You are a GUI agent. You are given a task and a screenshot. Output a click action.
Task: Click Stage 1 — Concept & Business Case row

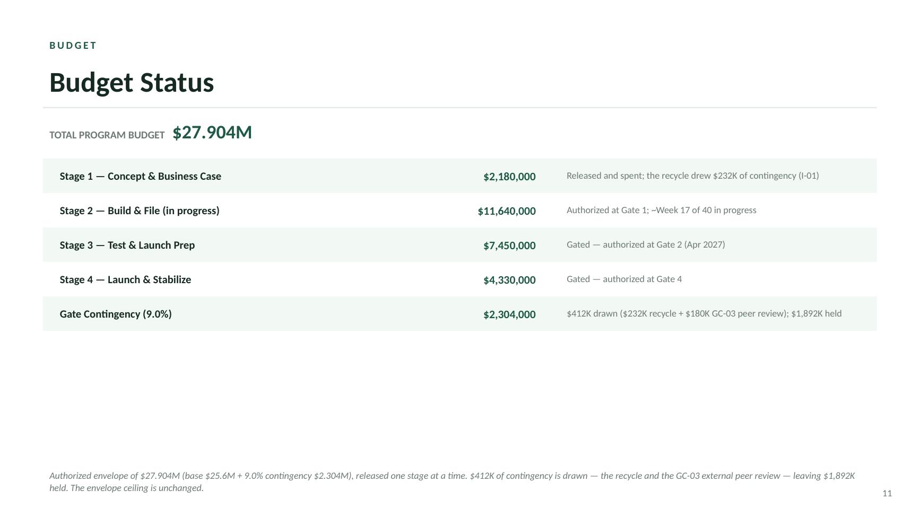point(459,176)
